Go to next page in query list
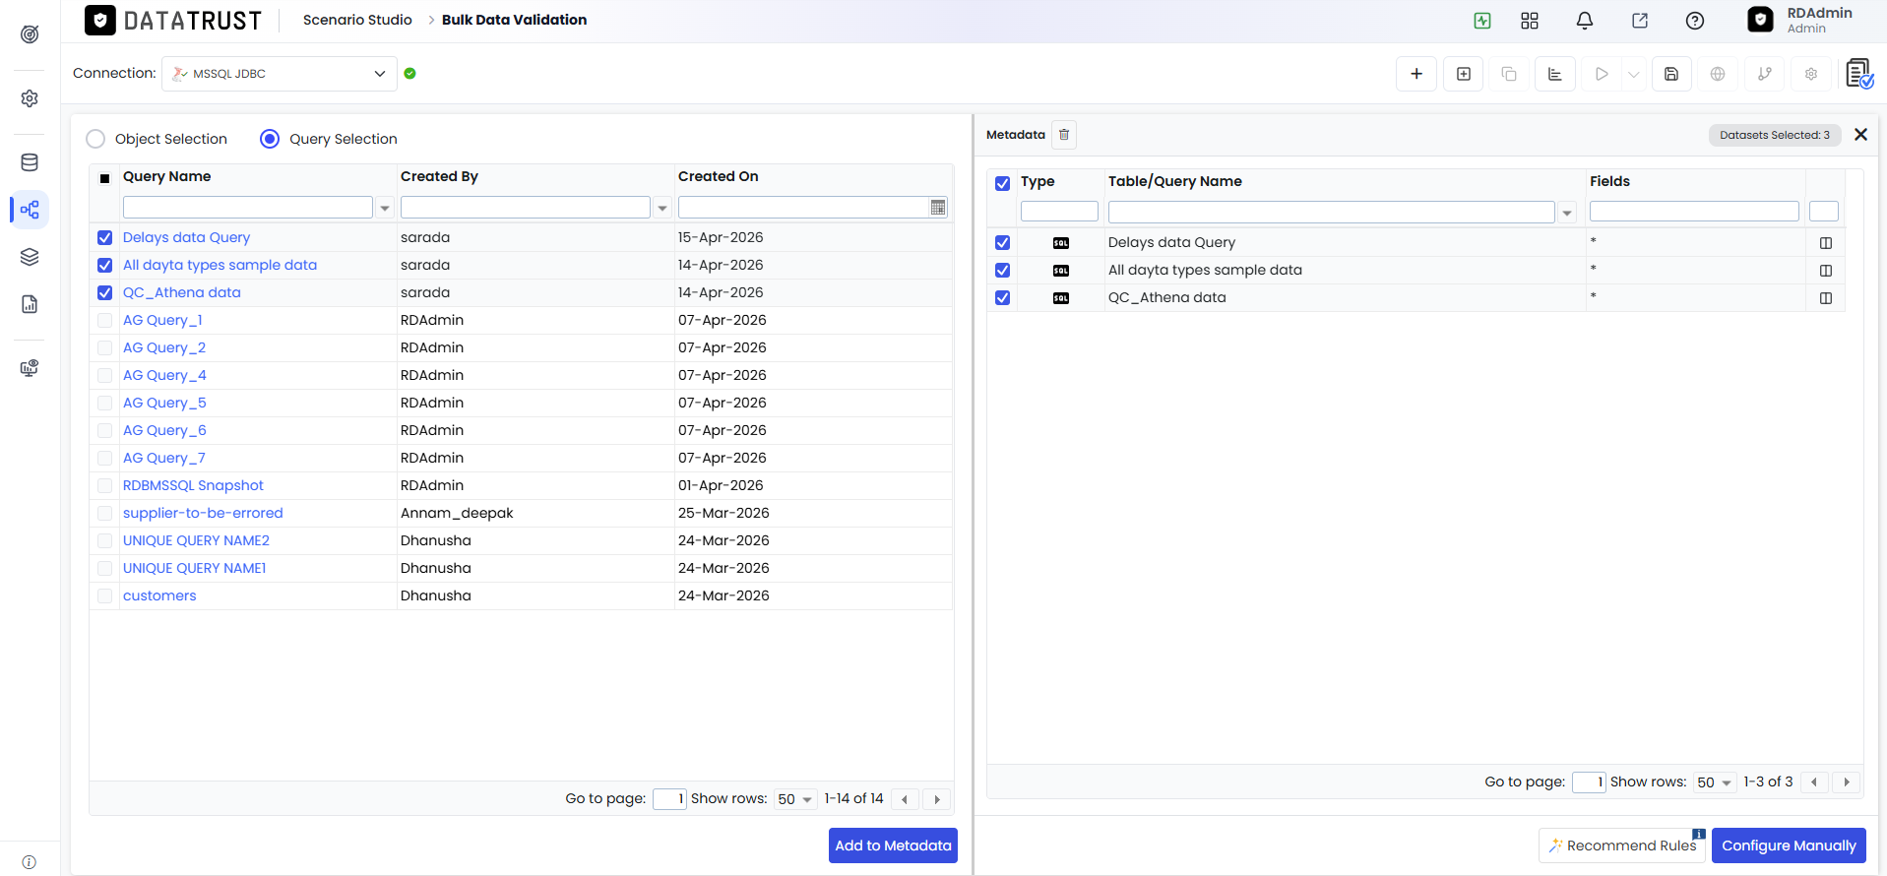 [937, 799]
